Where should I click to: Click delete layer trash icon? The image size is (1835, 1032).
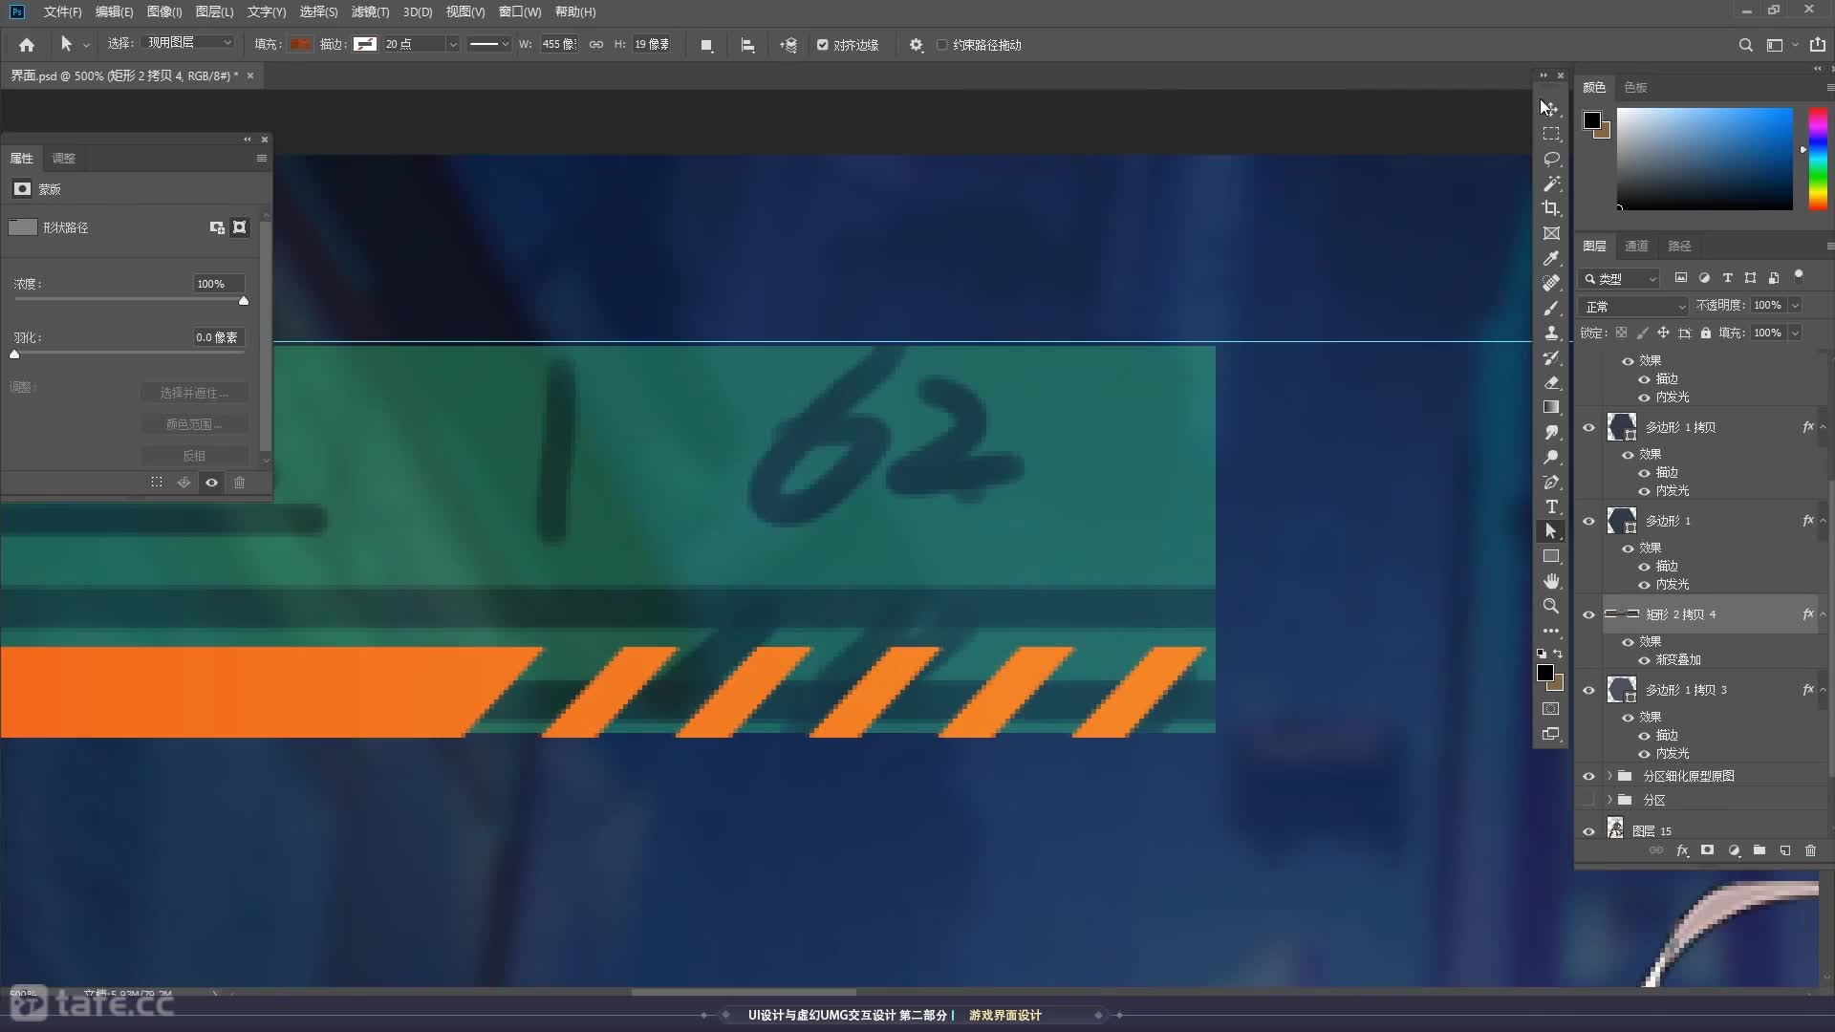[x=1810, y=850]
